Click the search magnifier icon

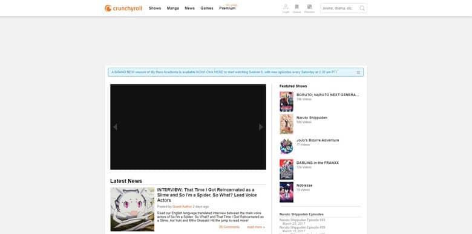click(362, 8)
